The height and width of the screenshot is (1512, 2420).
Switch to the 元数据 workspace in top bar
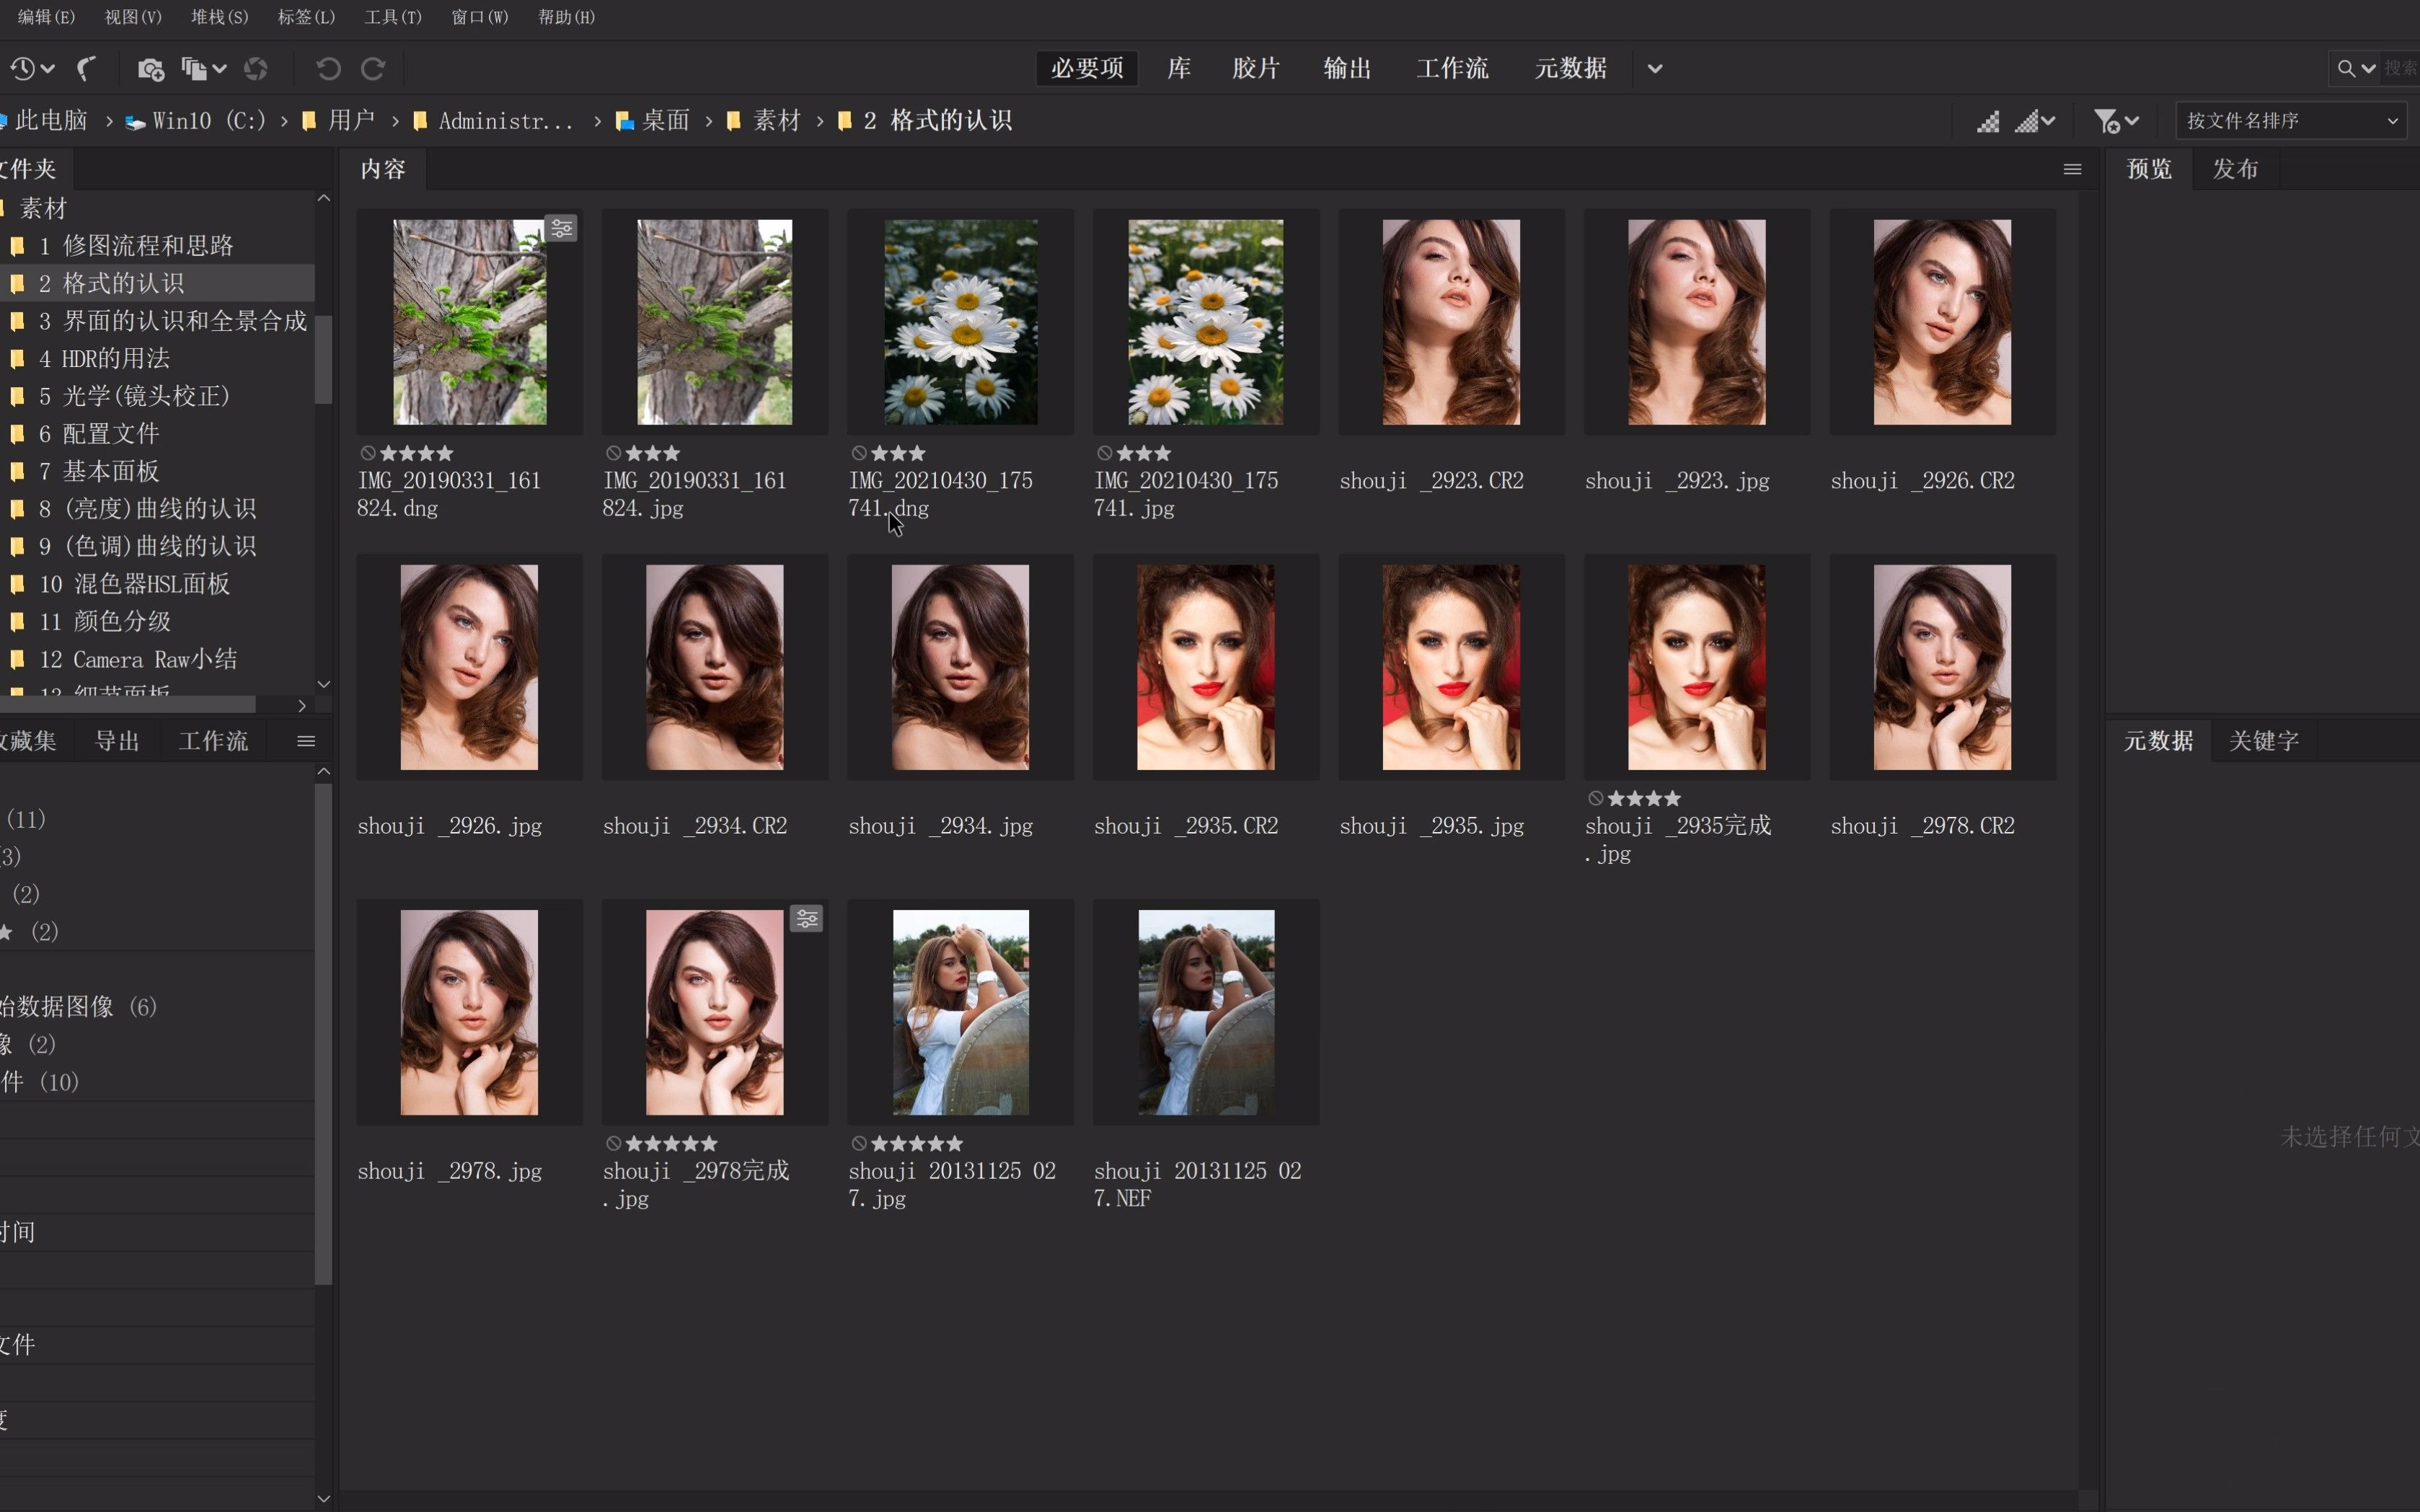pos(1571,68)
